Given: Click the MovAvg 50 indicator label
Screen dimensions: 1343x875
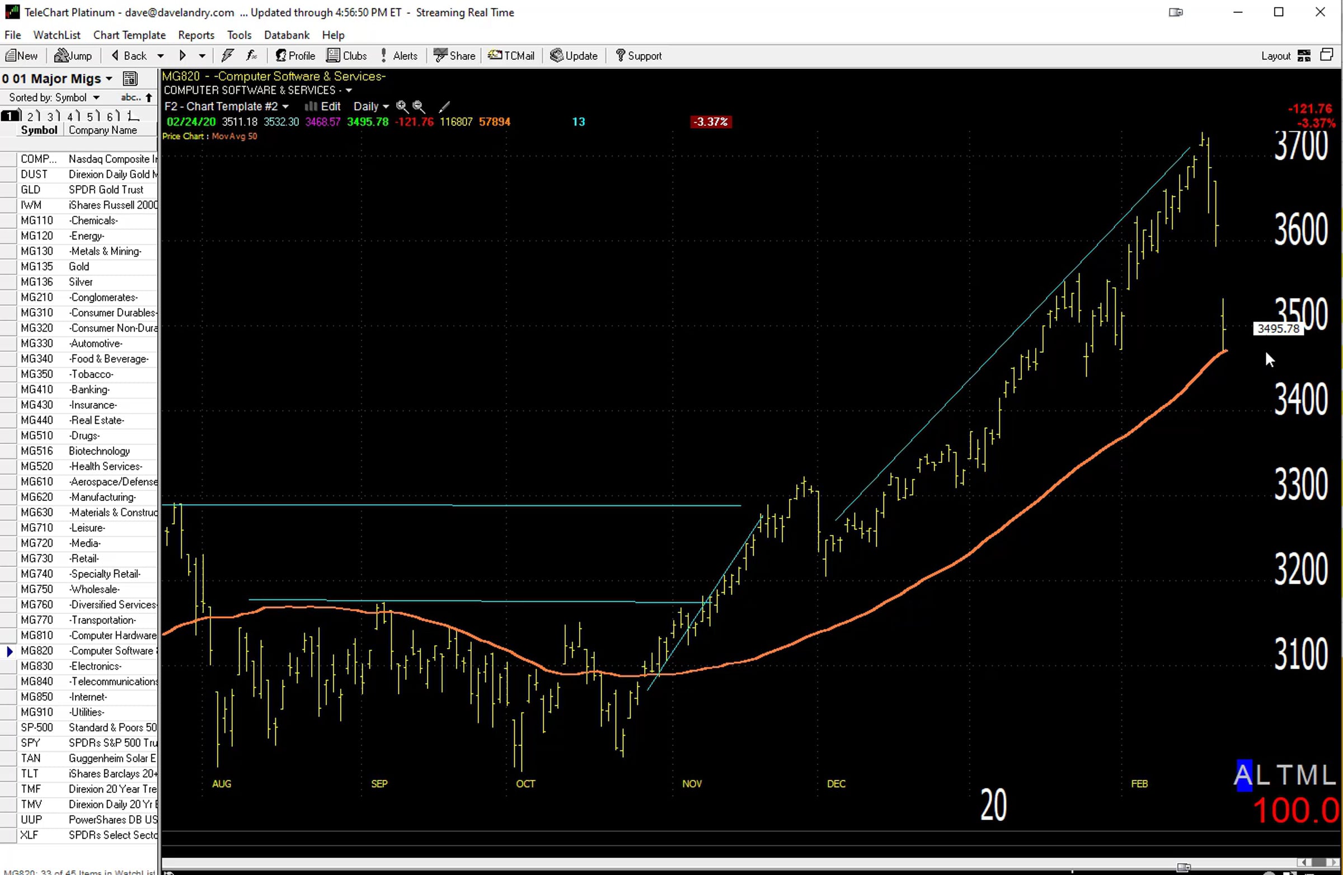Looking at the screenshot, I should 234,136.
